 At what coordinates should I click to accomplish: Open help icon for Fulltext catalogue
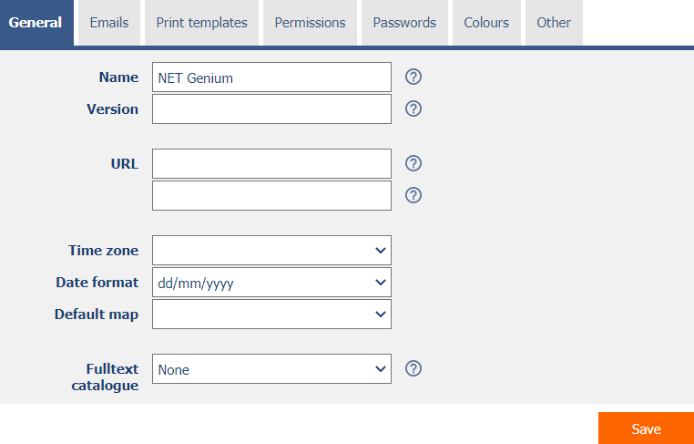(x=413, y=368)
